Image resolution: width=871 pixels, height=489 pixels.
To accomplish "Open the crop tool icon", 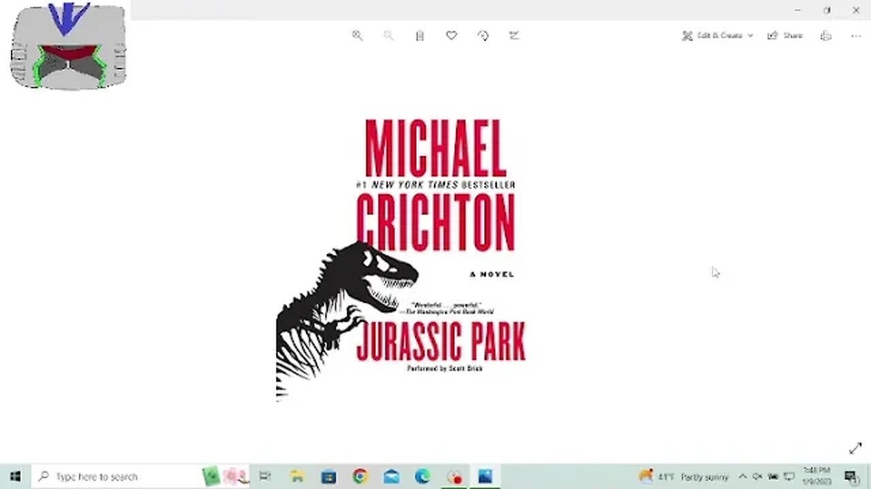I will tap(514, 35).
